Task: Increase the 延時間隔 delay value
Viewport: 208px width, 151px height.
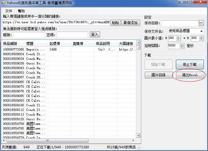Action: [182, 45]
